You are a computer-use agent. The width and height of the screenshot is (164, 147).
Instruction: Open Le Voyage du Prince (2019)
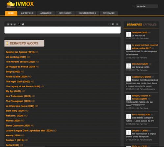pyautogui.click(x=20, y=67)
